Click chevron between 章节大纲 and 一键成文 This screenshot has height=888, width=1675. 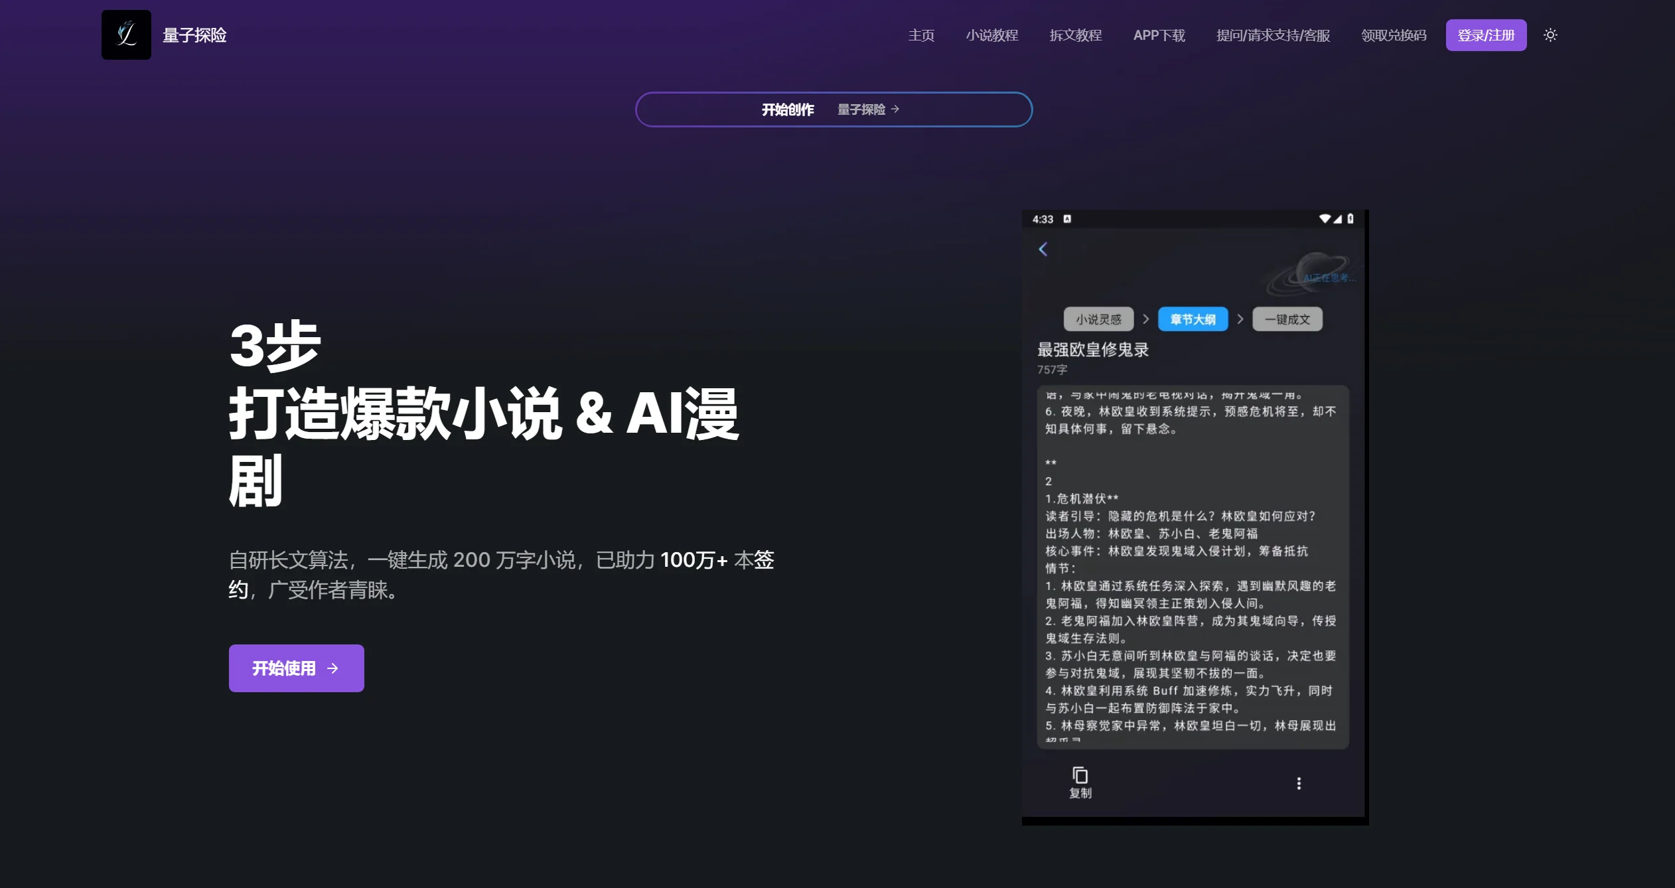tap(1240, 319)
